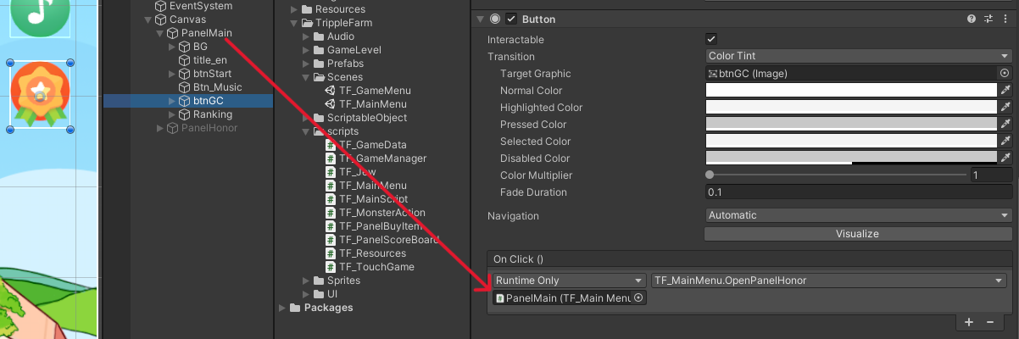
Task: Pick Normal Color with eyedropper
Action: [x=1006, y=91]
